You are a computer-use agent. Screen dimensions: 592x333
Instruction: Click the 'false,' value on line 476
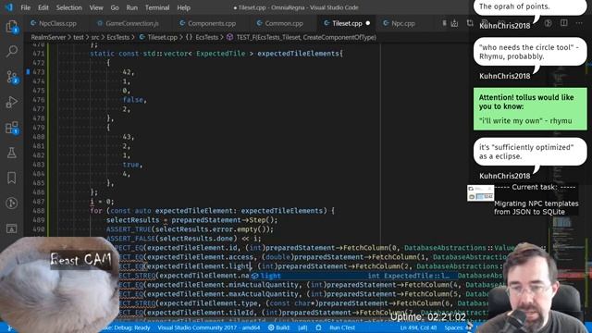134,100
